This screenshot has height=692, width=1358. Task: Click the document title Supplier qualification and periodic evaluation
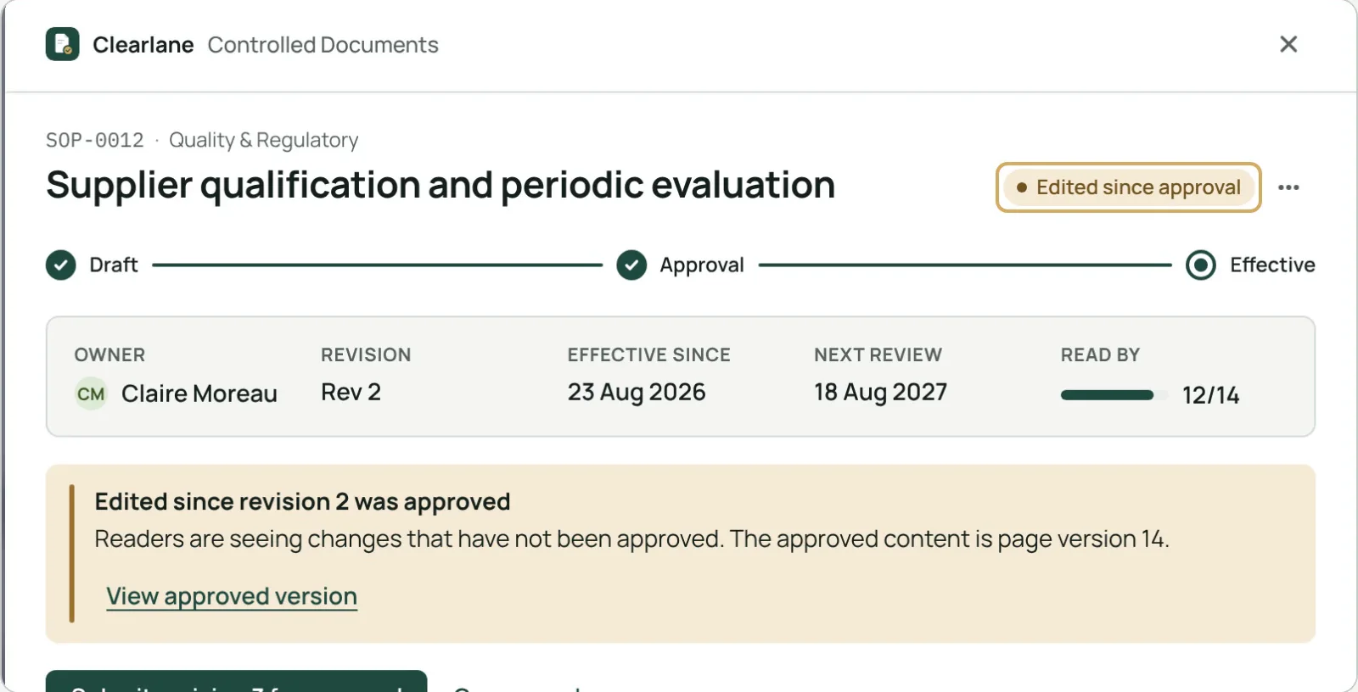coord(441,185)
